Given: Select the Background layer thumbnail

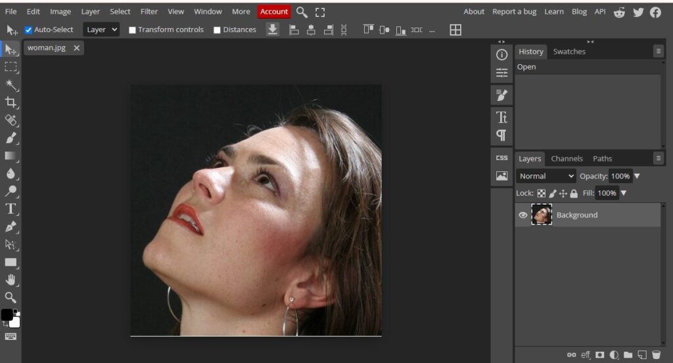Looking at the screenshot, I should pos(542,215).
